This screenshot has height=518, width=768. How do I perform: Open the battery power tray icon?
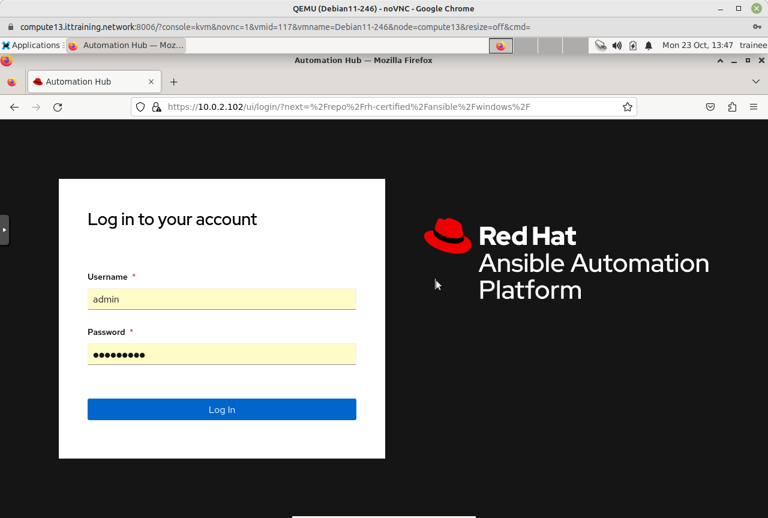[633, 45]
